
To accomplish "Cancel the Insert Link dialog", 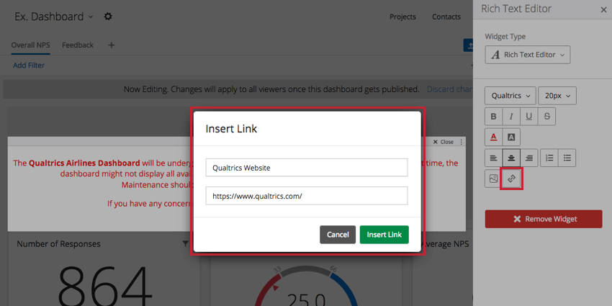I will (338, 235).
